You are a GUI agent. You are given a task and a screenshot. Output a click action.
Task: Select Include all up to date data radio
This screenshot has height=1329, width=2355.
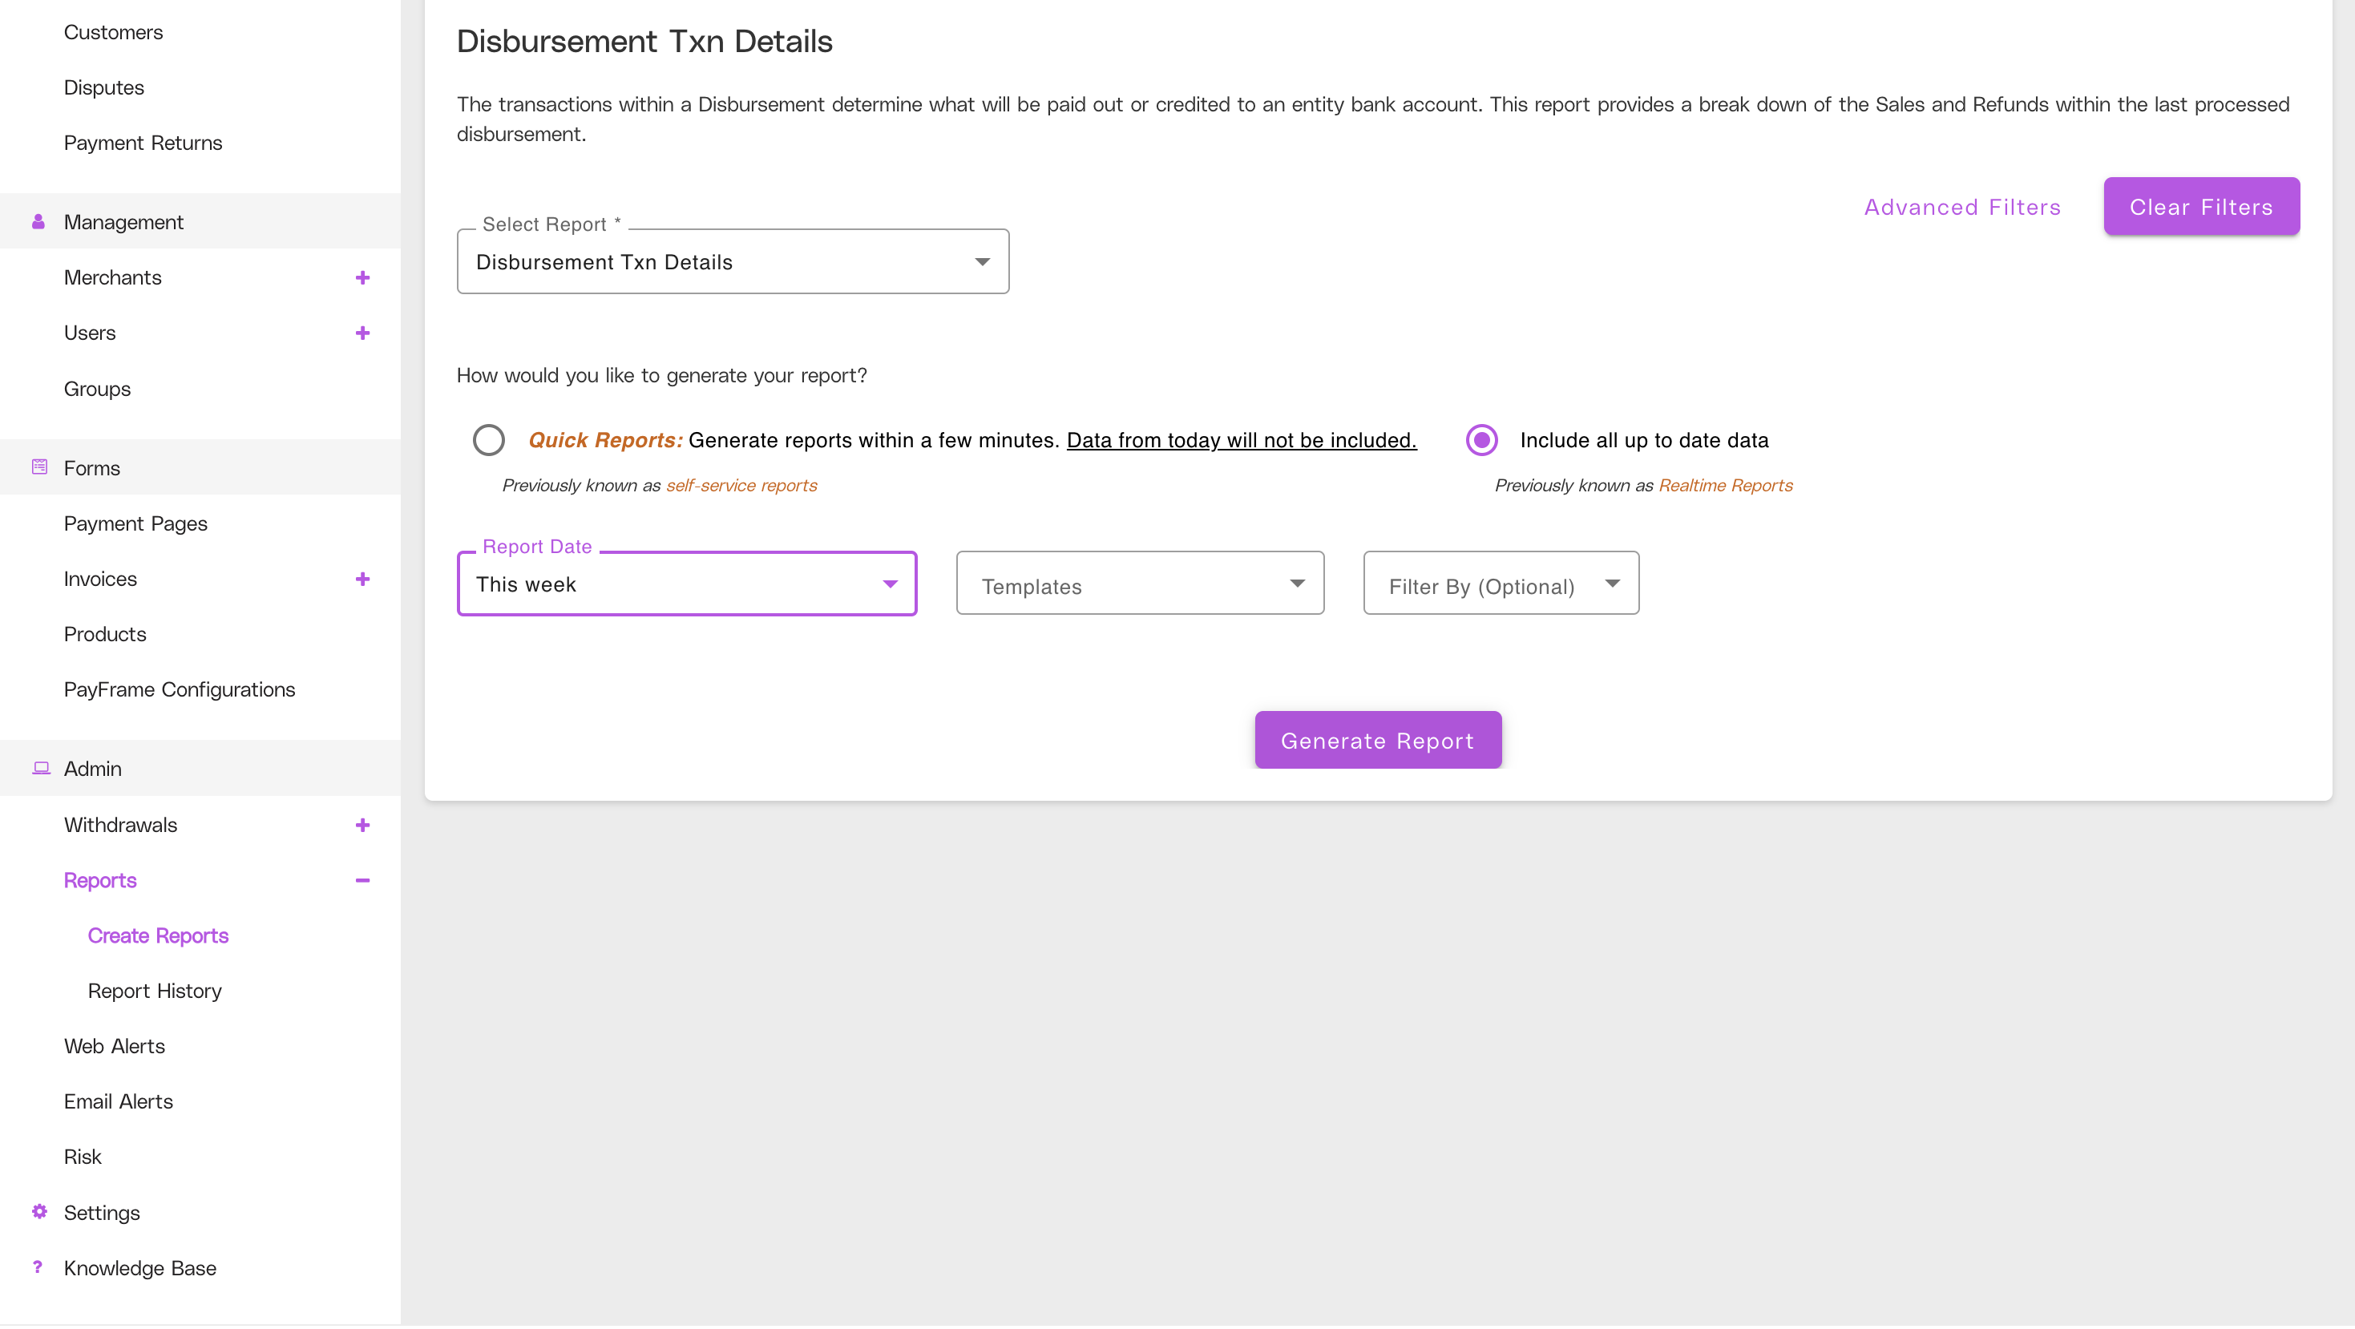point(1482,439)
